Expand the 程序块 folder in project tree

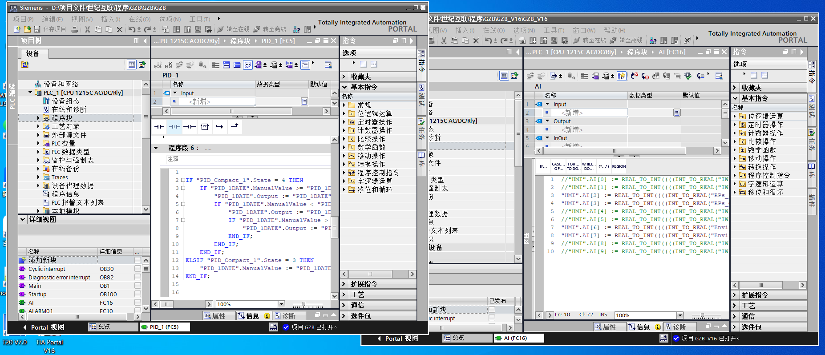tap(38, 118)
